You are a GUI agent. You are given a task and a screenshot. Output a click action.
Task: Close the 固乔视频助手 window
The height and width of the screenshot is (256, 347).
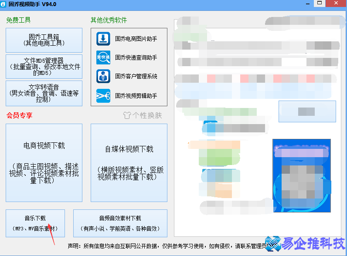pyautogui.click(x=336, y=3)
